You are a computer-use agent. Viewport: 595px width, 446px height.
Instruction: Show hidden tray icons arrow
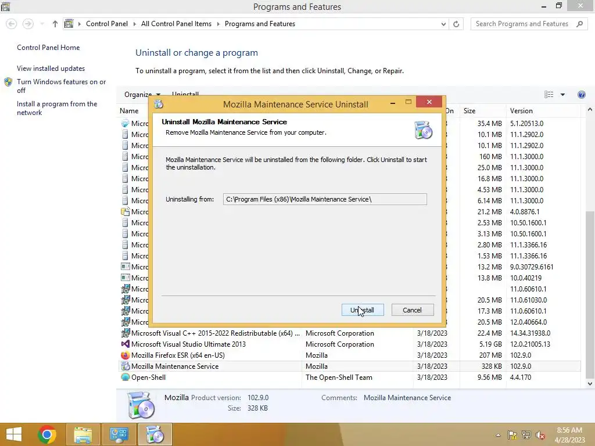pyautogui.click(x=498, y=435)
